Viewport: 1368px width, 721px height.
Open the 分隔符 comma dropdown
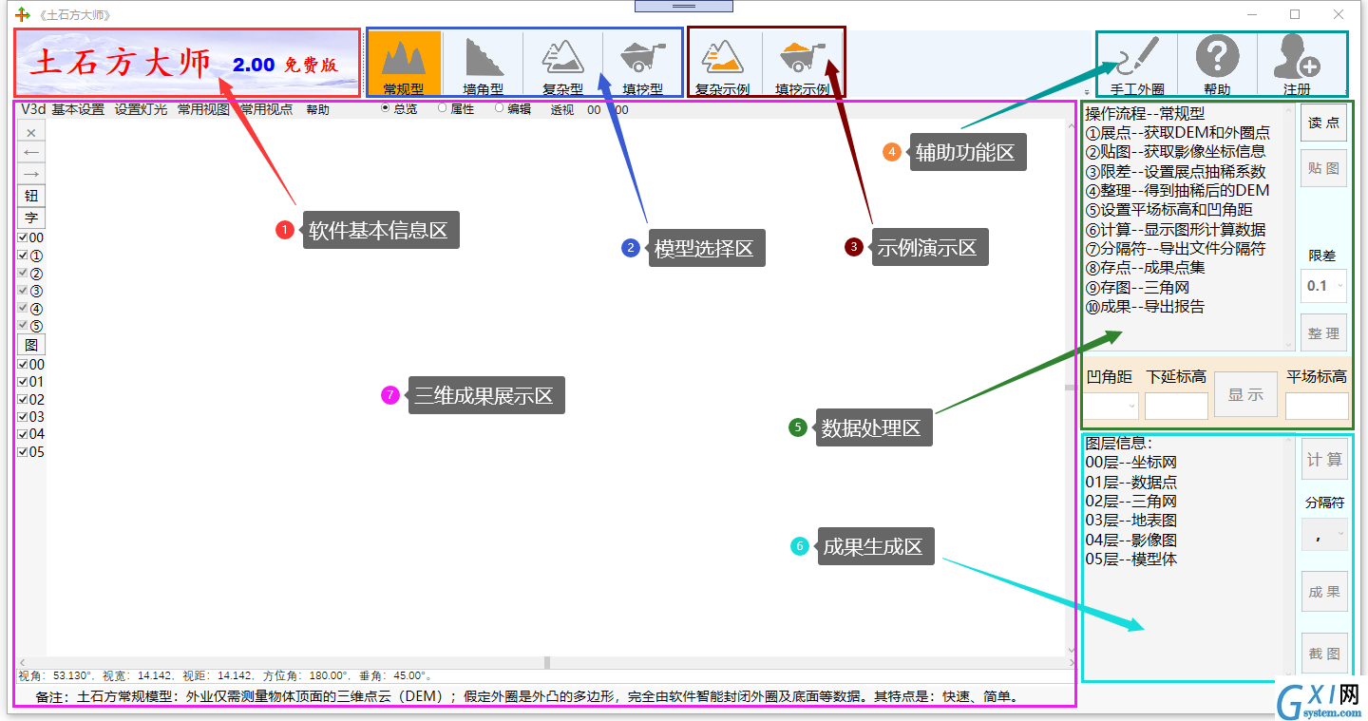pos(1324,535)
